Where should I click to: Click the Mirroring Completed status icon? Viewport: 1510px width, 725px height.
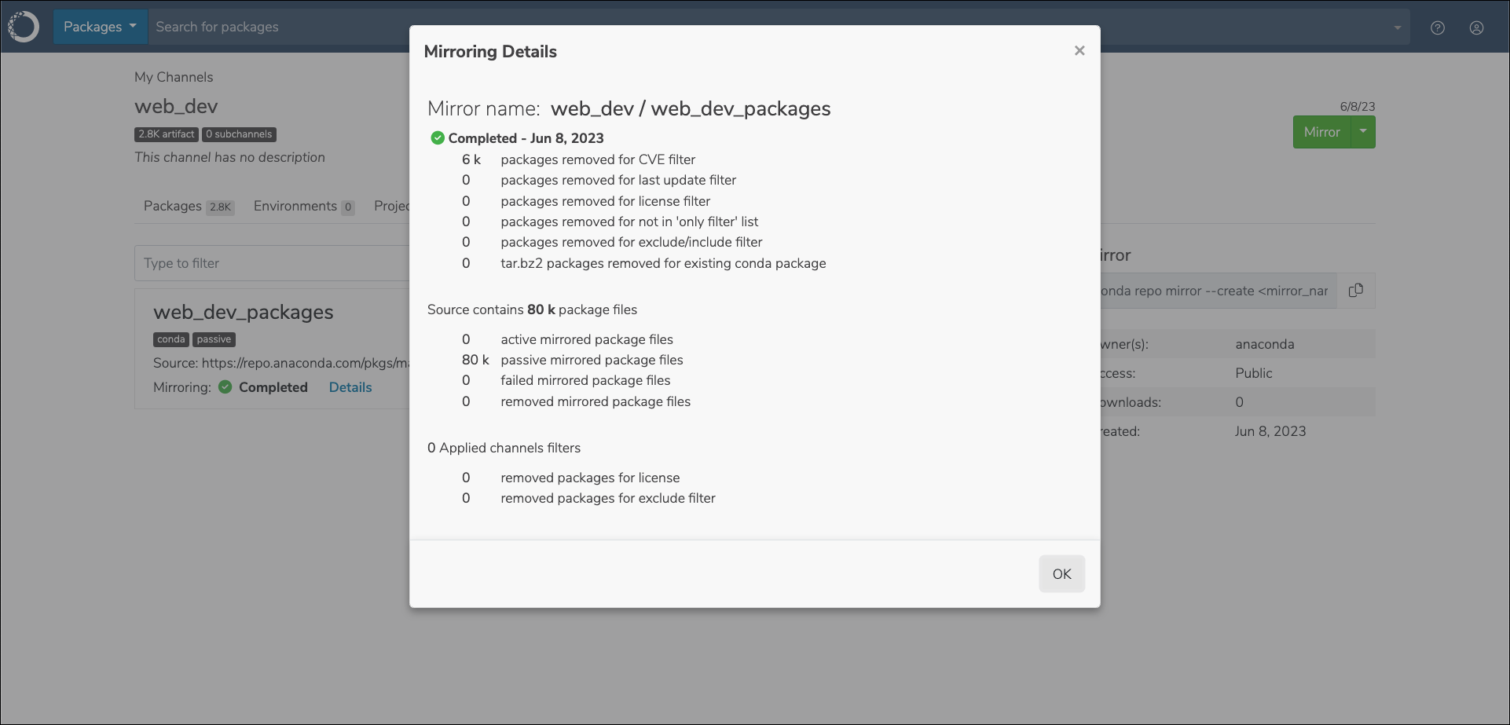[225, 387]
